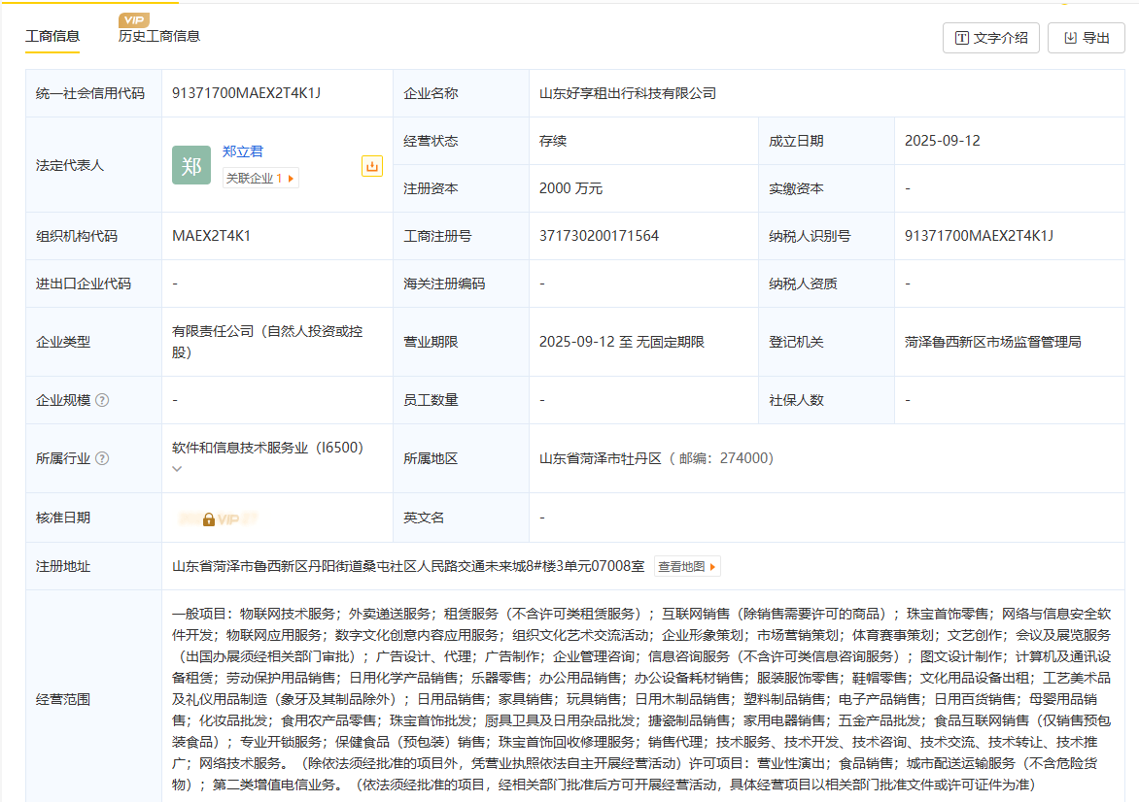
Task: Select the unified credit code 91371700MAEX2T4K1J value
Action: coord(246,93)
